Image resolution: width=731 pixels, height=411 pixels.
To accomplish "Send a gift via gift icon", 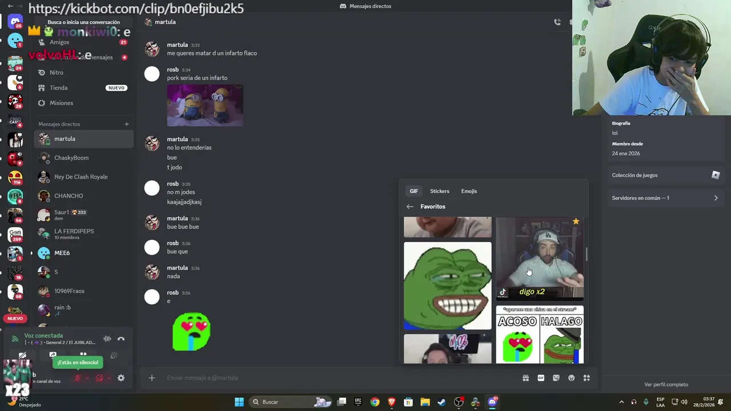I will (x=525, y=378).
